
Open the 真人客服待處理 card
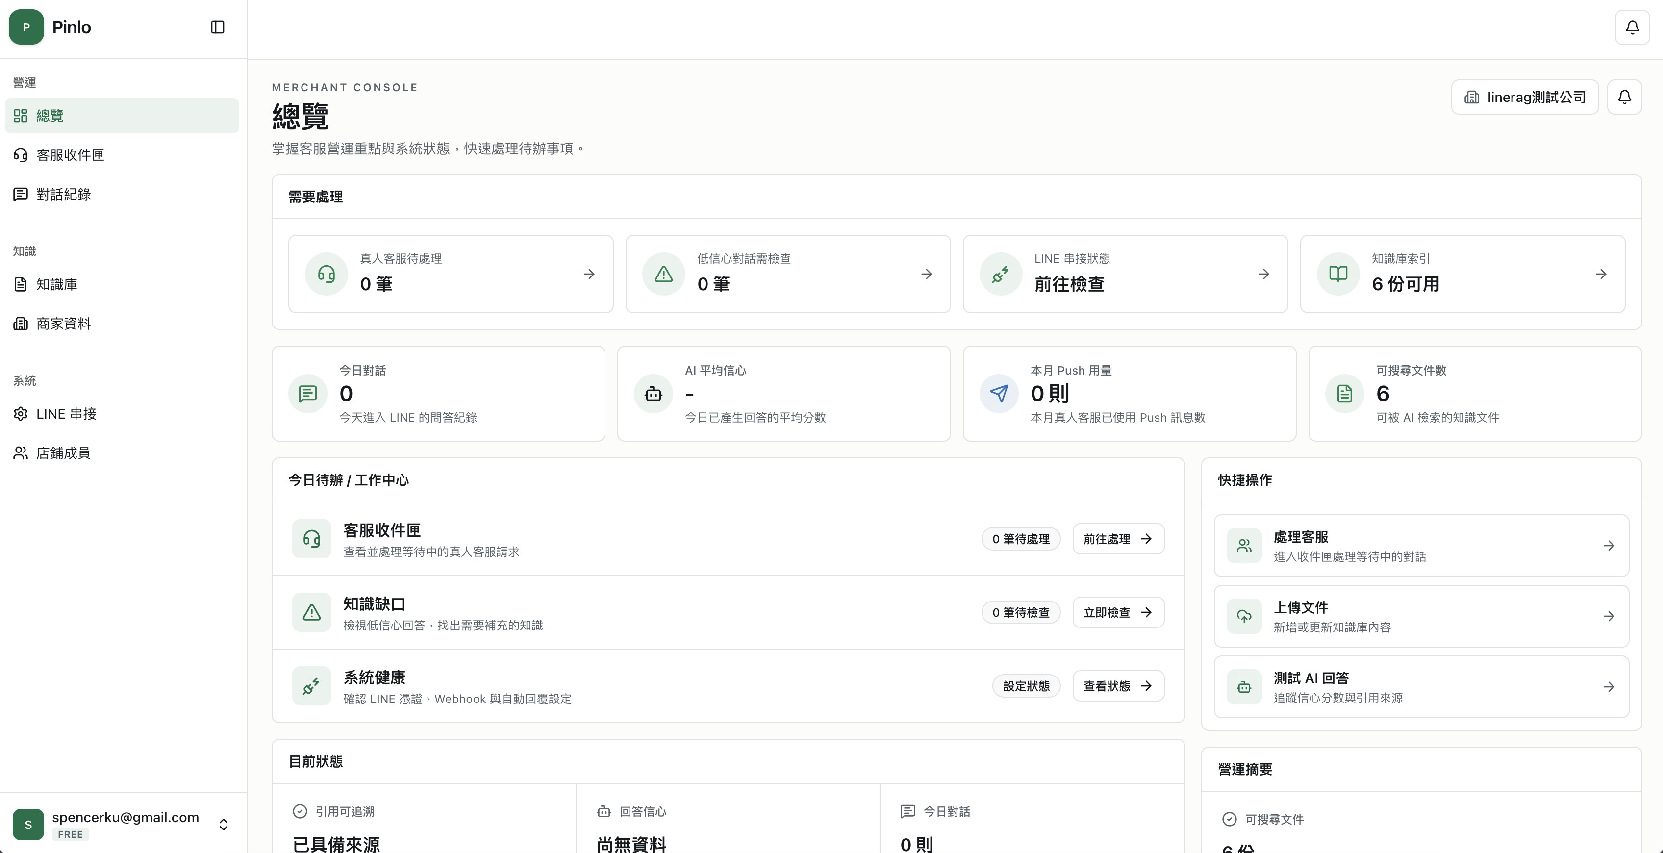pyautogui.click(x=451, y=274)
